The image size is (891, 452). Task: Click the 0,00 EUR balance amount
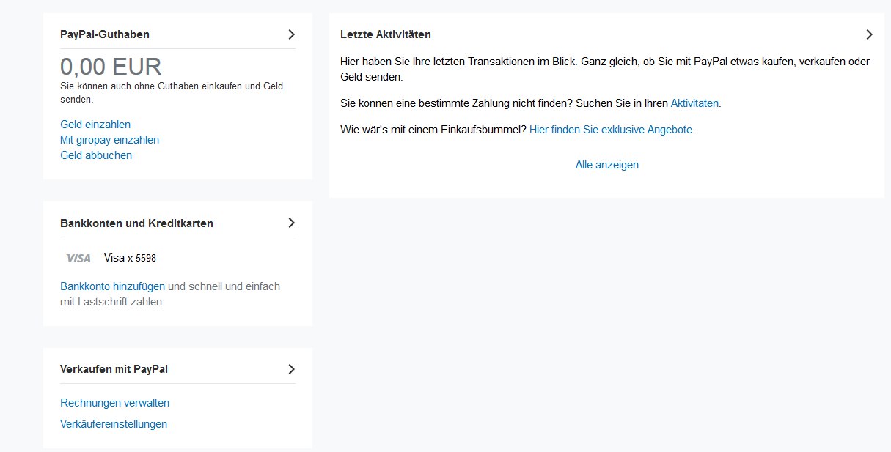click(x=111, y=67)
